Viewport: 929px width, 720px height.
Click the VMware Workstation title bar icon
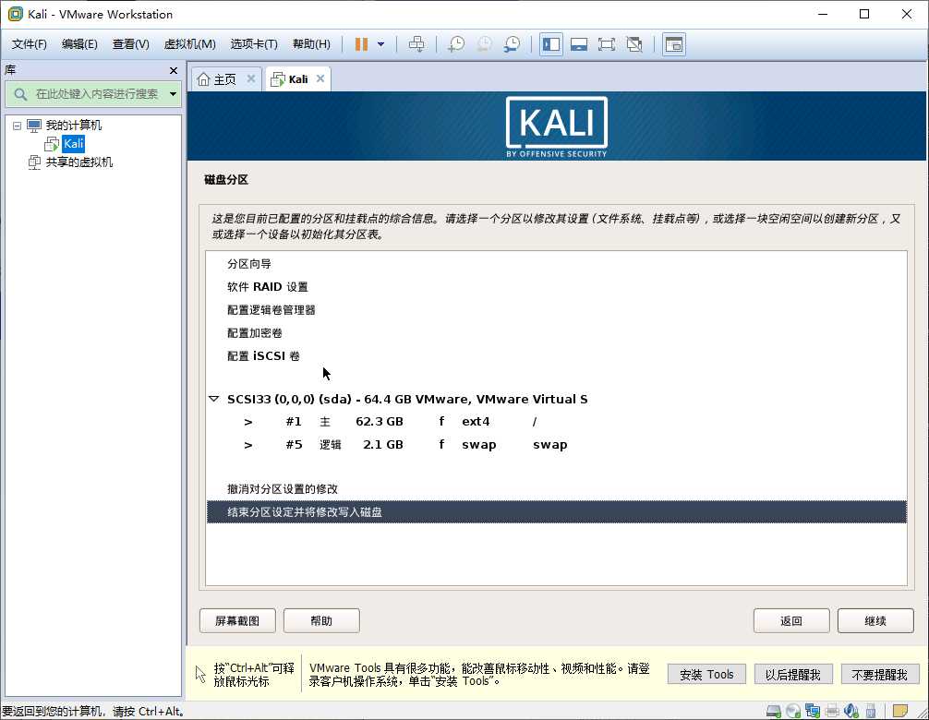click(16, 14)
